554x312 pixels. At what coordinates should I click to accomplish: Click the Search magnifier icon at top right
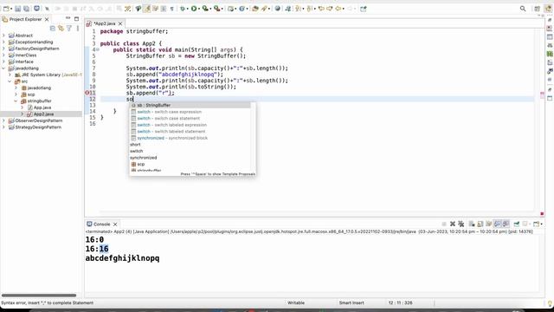coord(523,9)
